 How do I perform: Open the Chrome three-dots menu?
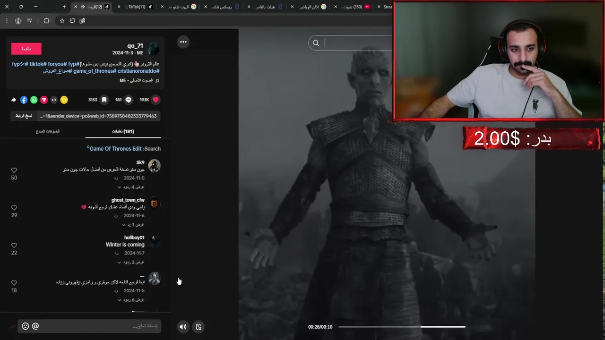(7, 21)
